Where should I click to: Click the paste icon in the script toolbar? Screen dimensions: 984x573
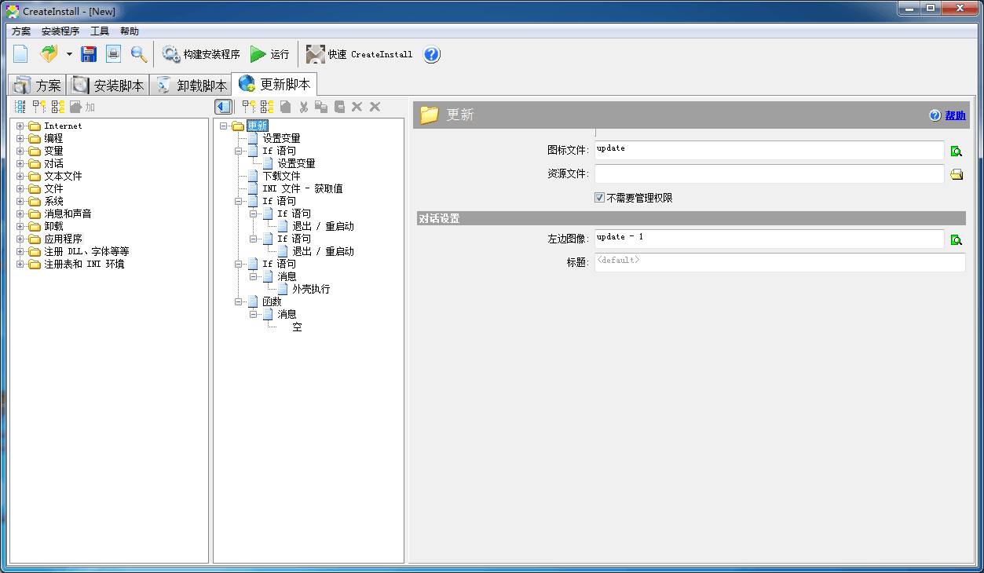tap(339, 107)
